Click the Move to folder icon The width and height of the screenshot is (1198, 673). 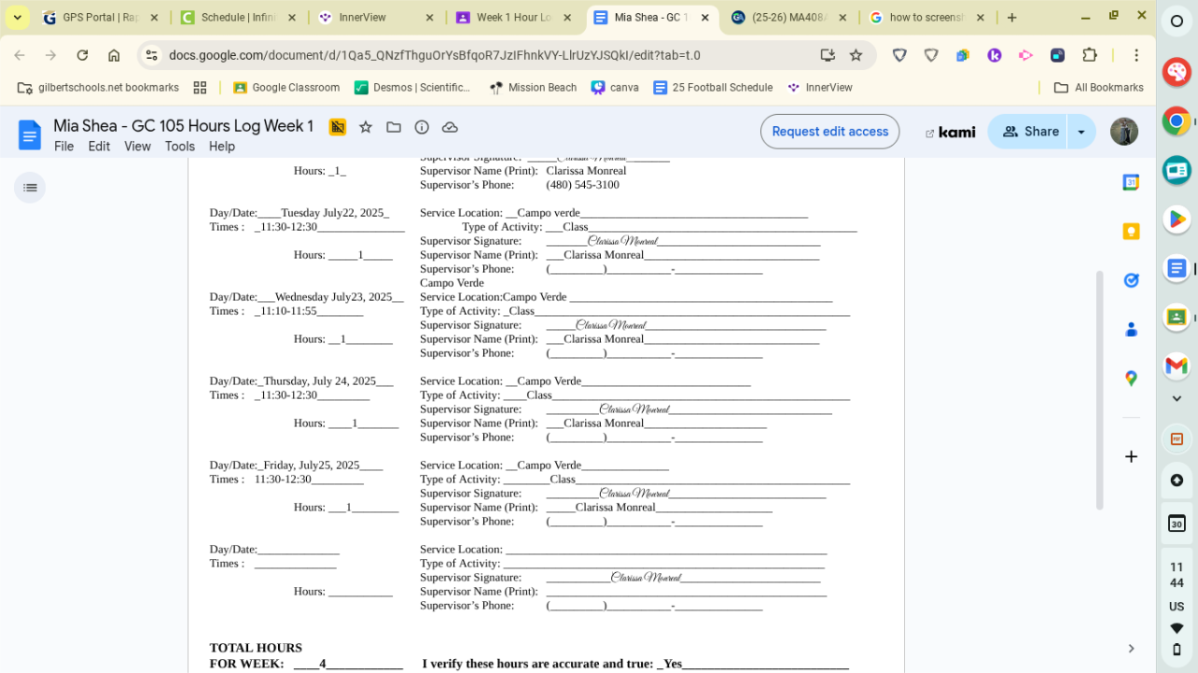[394, 127]
